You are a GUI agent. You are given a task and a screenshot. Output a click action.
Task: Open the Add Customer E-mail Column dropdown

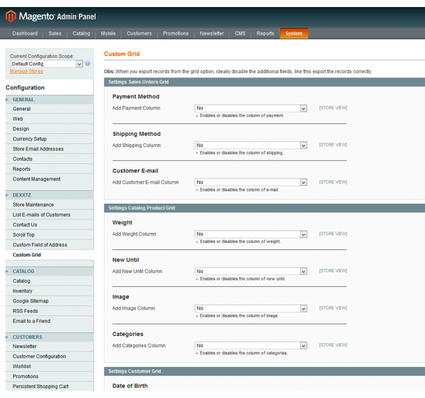point(250,182)
